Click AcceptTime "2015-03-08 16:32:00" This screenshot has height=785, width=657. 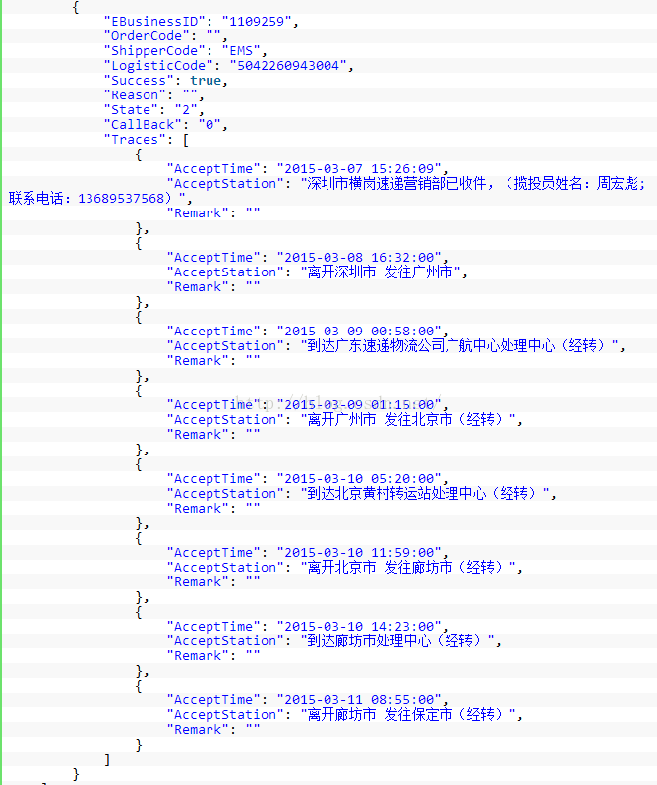[359, 258]
